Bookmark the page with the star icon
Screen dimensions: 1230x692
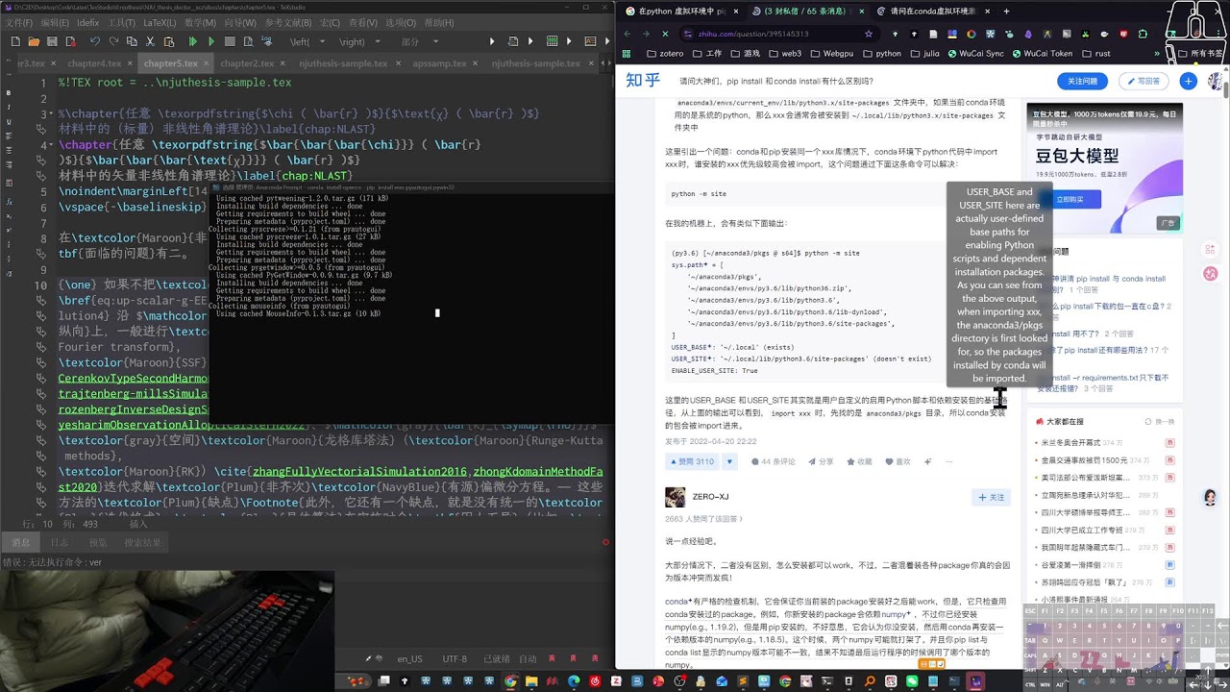pos(869,34)
